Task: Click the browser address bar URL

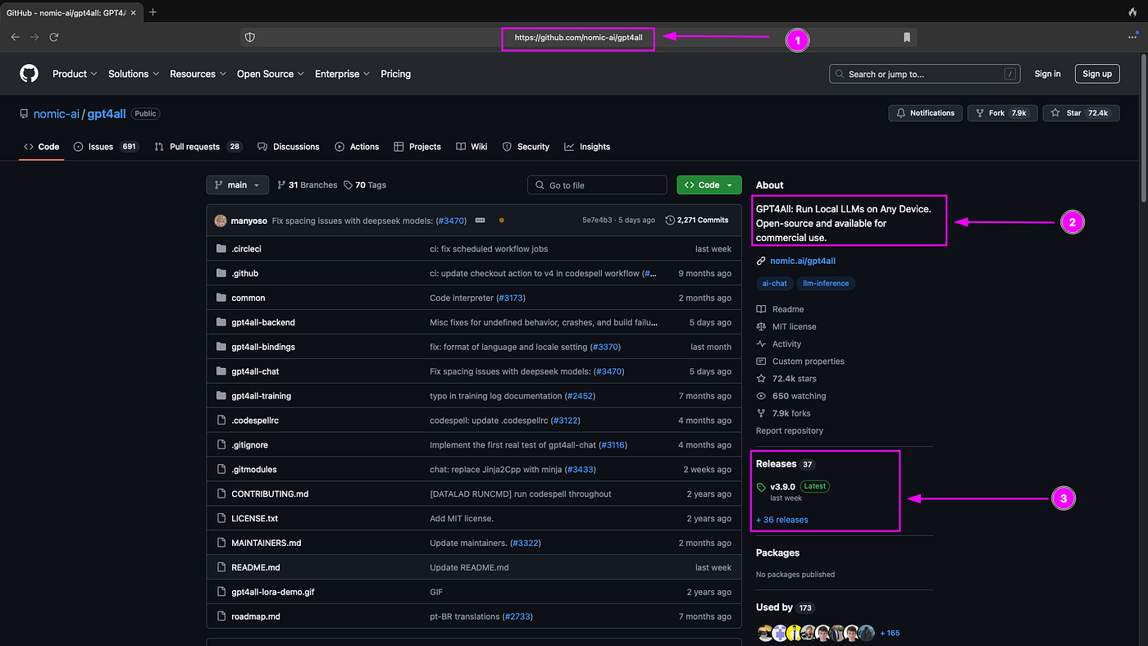Action: 578,37
